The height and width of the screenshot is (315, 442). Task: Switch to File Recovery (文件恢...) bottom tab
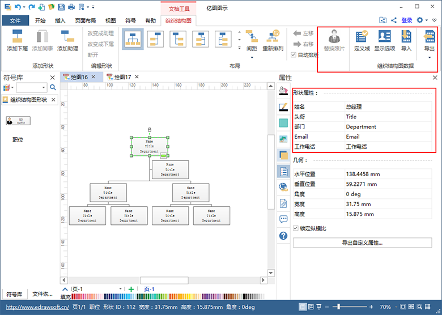click(42, 294)
